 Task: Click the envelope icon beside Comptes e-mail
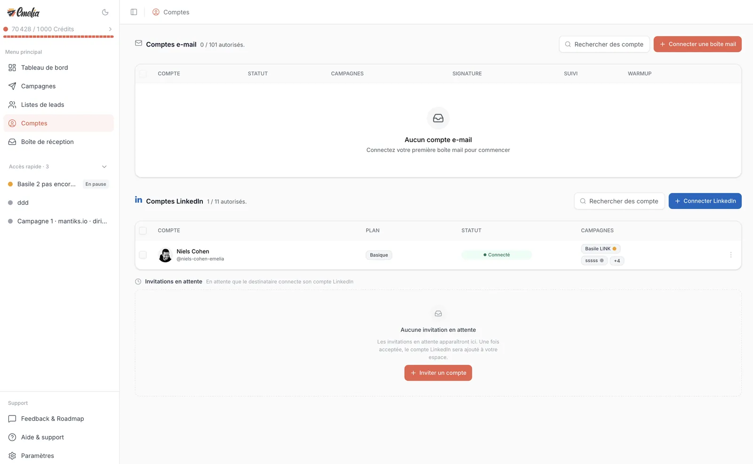pyautogui.click(x=138, y=43)
